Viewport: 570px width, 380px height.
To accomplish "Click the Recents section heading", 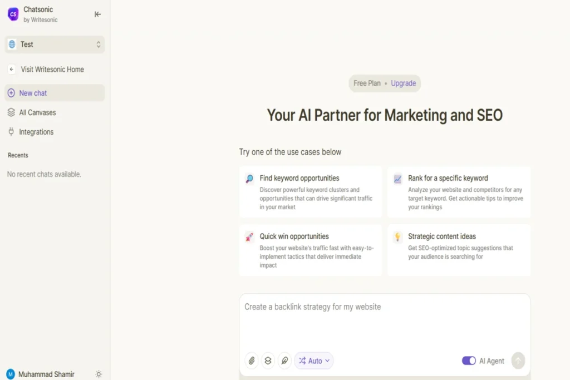I will (x=18, y=155).
